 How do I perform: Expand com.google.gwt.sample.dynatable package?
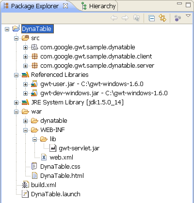pyautogui.click(x=25, y=47)
